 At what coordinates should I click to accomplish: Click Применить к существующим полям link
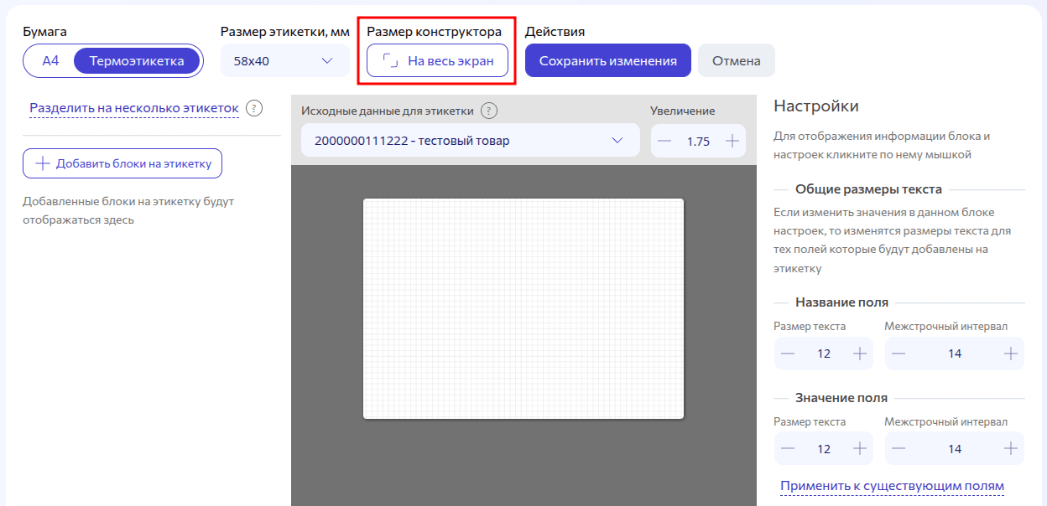(x=892, y=486)
